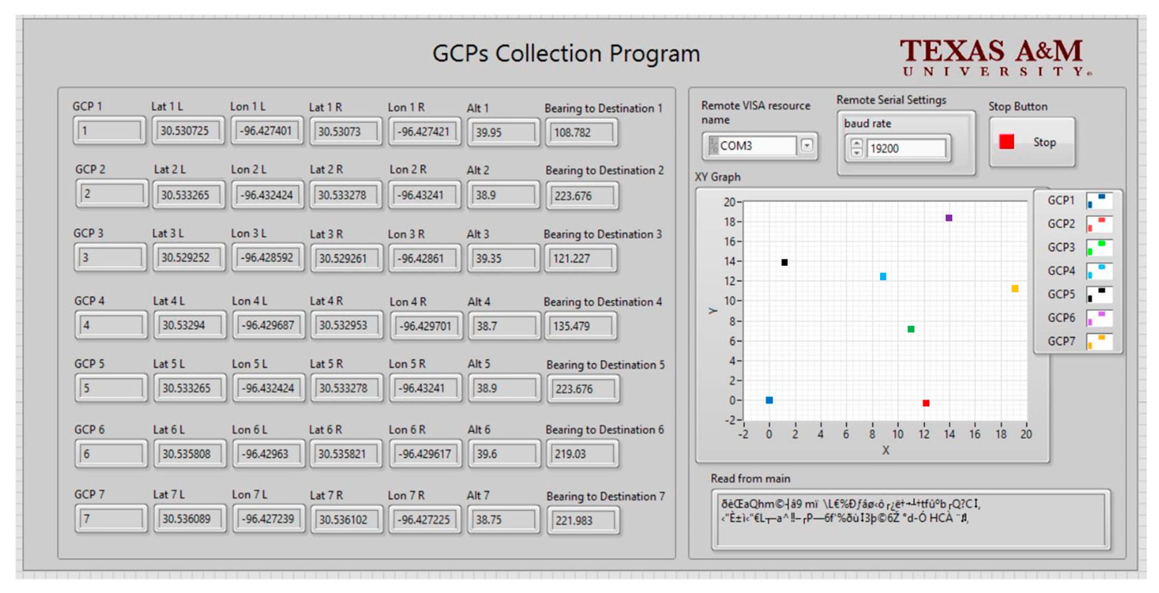Viewport: 1159px width, 593px height.
Task: Select the Lat 3 L value 30.529252
Action: coord(189,257)
